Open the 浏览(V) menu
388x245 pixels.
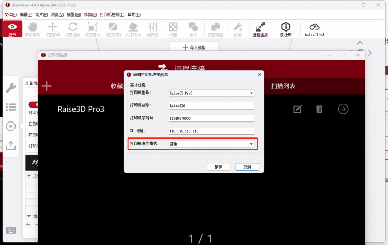57,14
